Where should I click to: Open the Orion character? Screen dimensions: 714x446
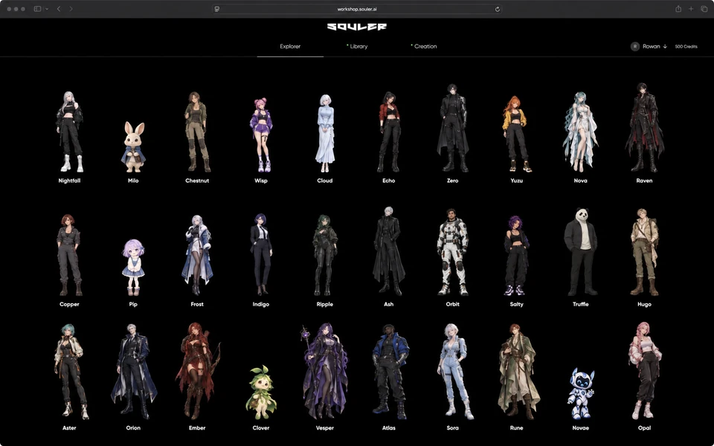(133, 372)
